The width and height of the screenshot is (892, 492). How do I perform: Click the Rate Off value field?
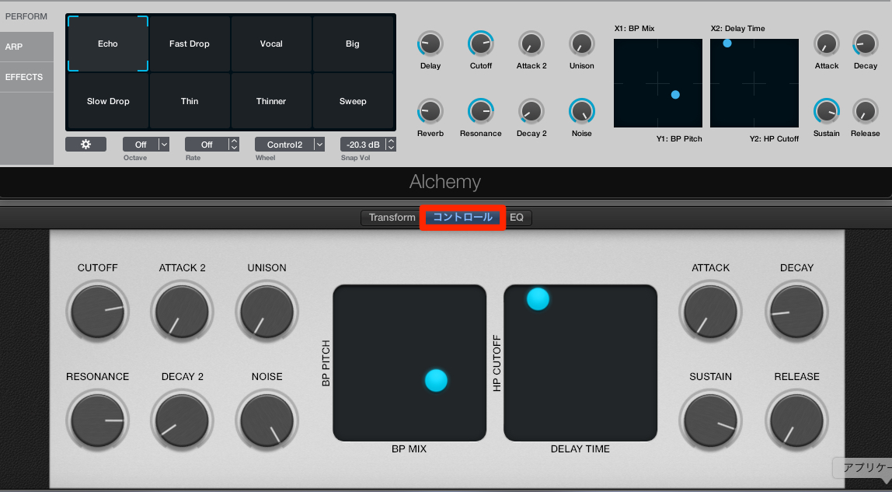(x=207, y=145)
